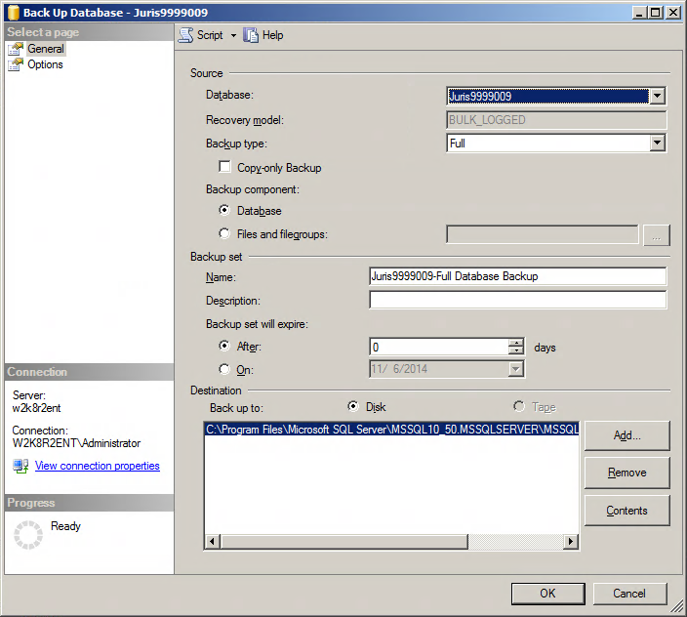This screenshot has height=617, width=687.
Task: Click the Remove destination button
Action: 626,473
